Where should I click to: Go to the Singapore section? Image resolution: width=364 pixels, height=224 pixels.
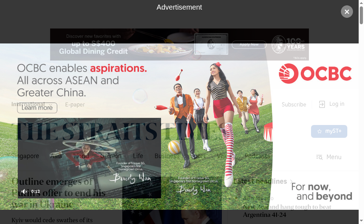point(25,156)
